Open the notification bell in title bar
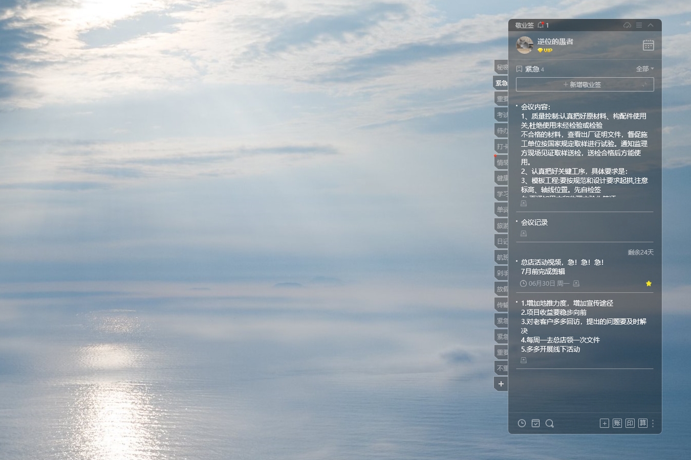The height and width of the screenshot is (460, 691). point(541,25)
